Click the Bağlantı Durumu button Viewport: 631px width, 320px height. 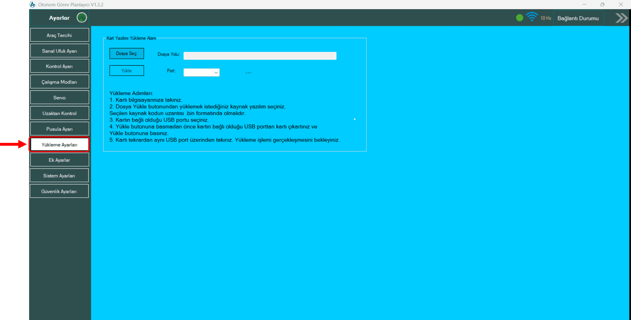coord(578,18)
